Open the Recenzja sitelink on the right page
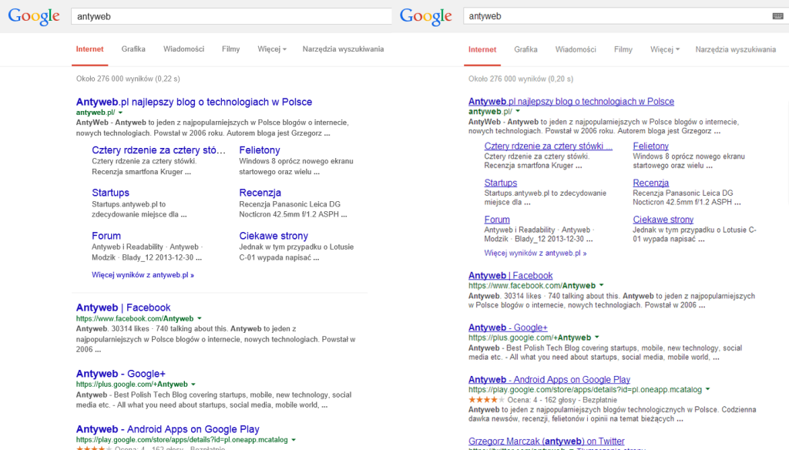789x450 pixels. coord(650,183)
